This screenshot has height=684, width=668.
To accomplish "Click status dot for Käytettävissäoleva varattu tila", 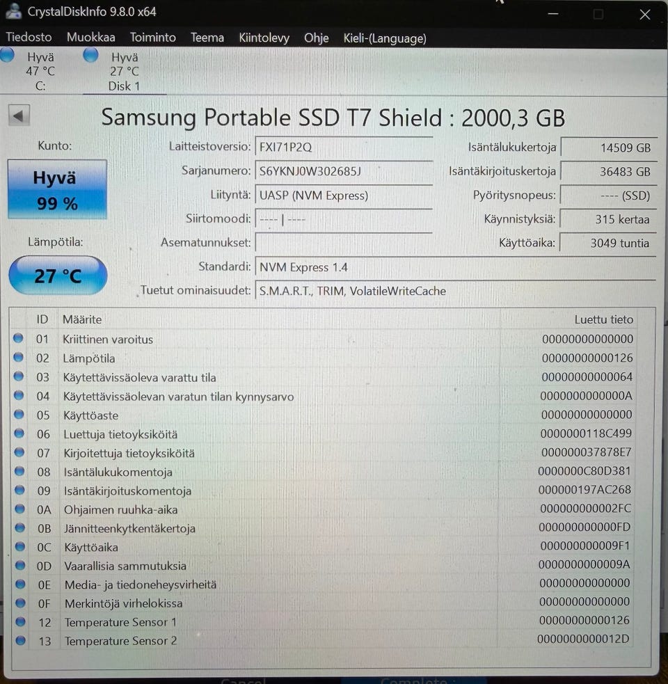I will click(19, 376).
